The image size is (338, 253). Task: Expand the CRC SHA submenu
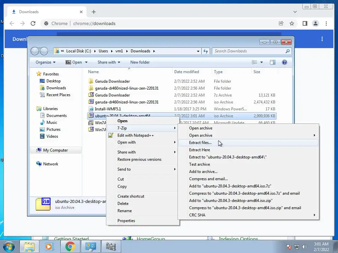(249, 215)
